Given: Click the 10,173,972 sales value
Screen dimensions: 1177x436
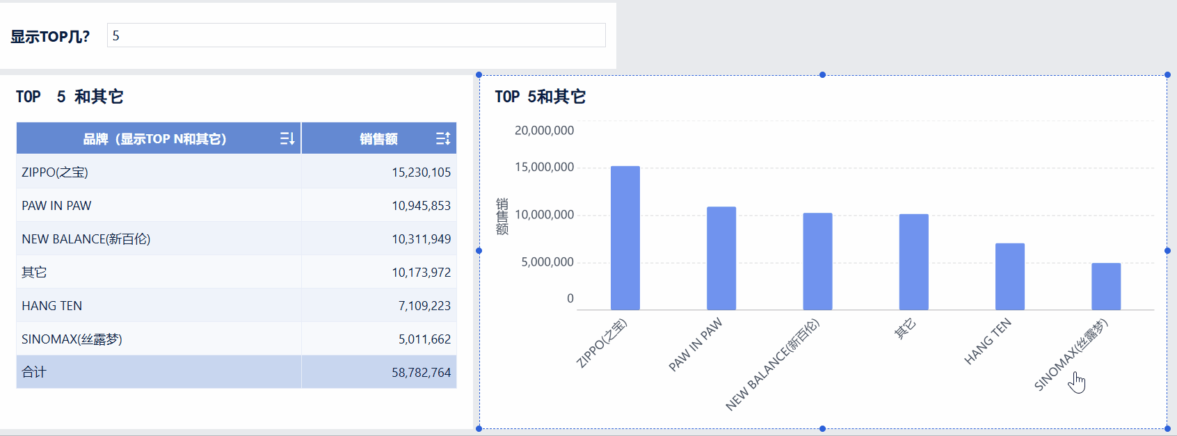Looking at the screenshot, I should pos(421,272).
